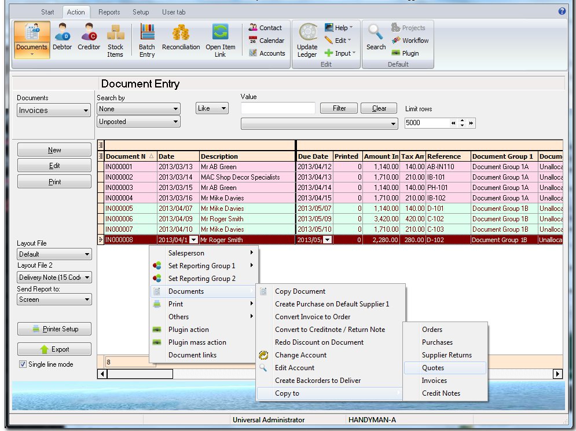Click the Printer Setup button

[x=54, y=328]
